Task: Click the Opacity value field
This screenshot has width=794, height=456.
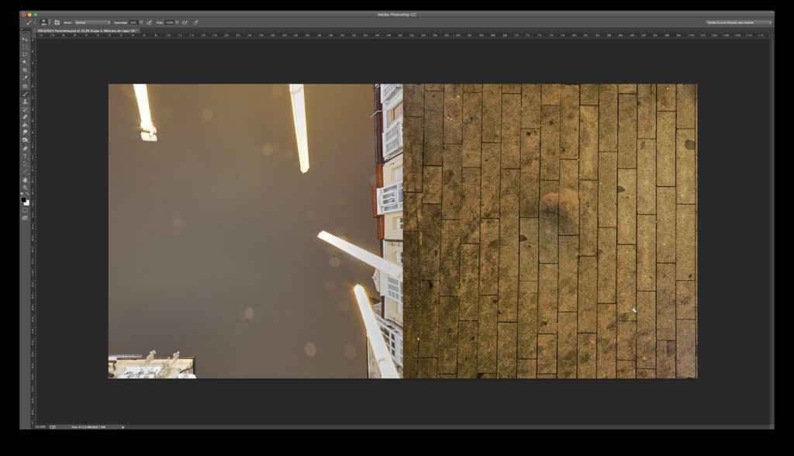Action: tap(133, 22)
